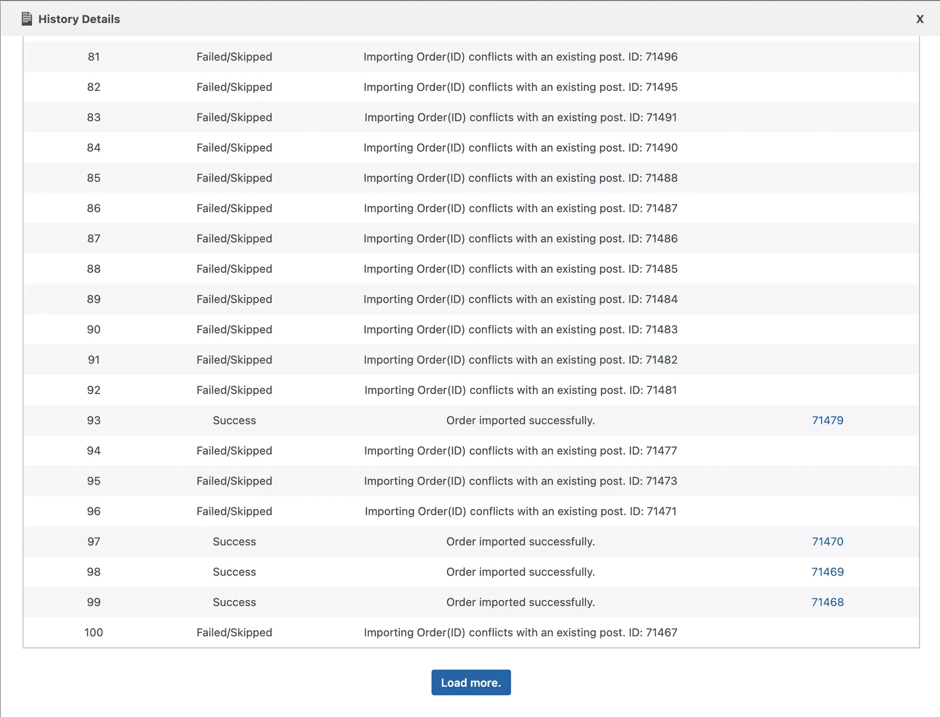The width and height of the screenshot is (940, 717).
Task: Click conflict message with ID 71488
Action: click(520, 178)
